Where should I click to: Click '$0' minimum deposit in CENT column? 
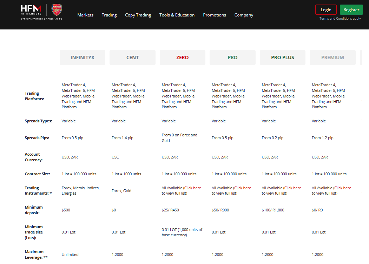[x=114, y=210]
